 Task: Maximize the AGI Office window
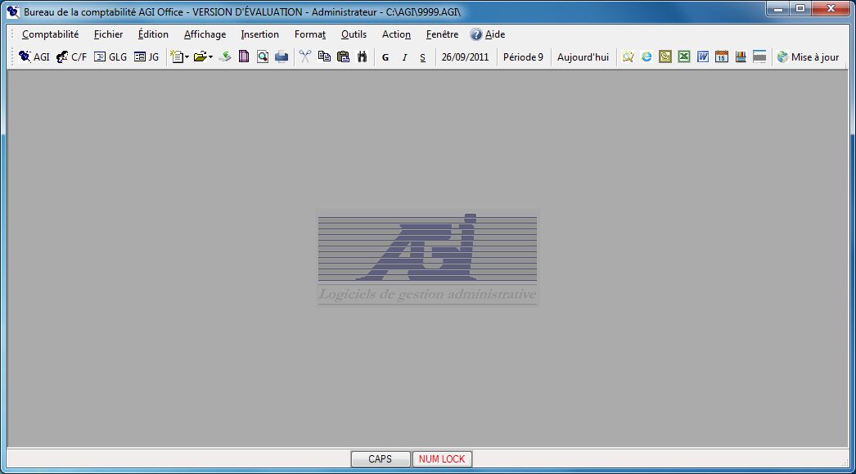800,9
